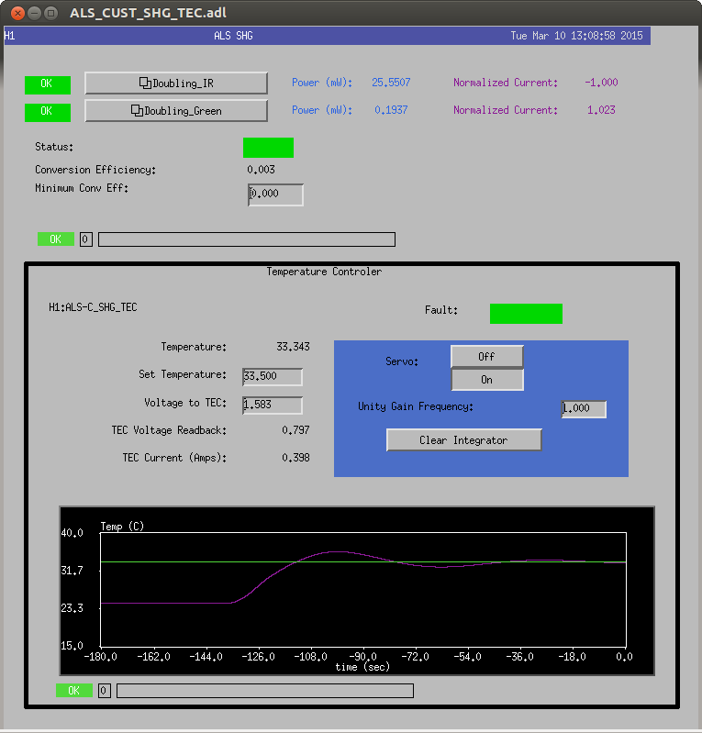Viewport: 702px width, 733px height.
Task: Click the time (sec) axis label
Action: (x=362, y=667)
